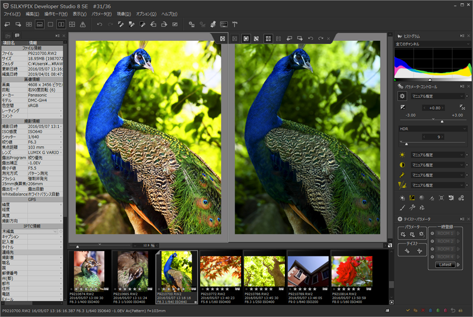Select the brush tool icon
The height and width of the screenshot is (317, 473).
(x=402, y=208)
